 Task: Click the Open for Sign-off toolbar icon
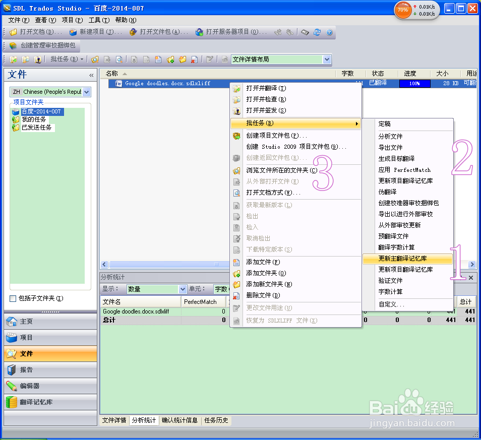[37, 59]
